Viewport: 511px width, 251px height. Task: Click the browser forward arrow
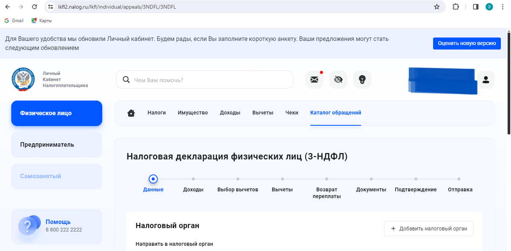[21, 7]
